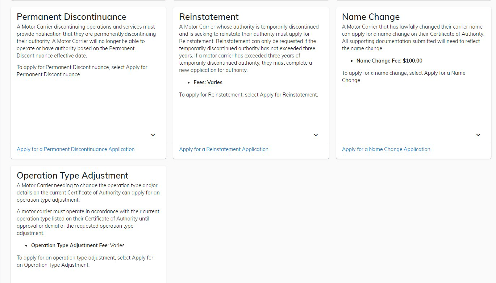Screen dimensions: 496x283
Task: Click the 'Name Change Fee: $100.00' bullet
Action: [389, 61]
